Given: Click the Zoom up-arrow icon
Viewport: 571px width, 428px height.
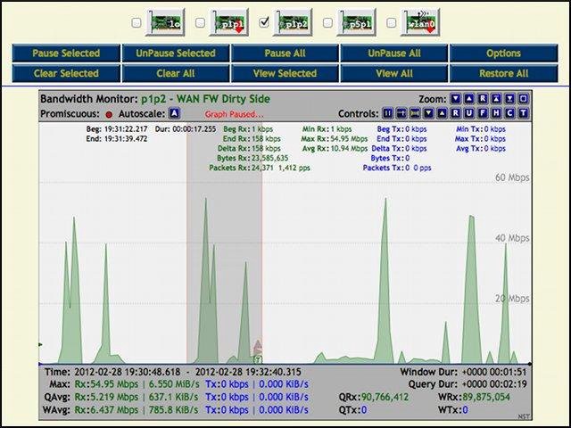Looking at the screenshot, I should tap(469, 99).
